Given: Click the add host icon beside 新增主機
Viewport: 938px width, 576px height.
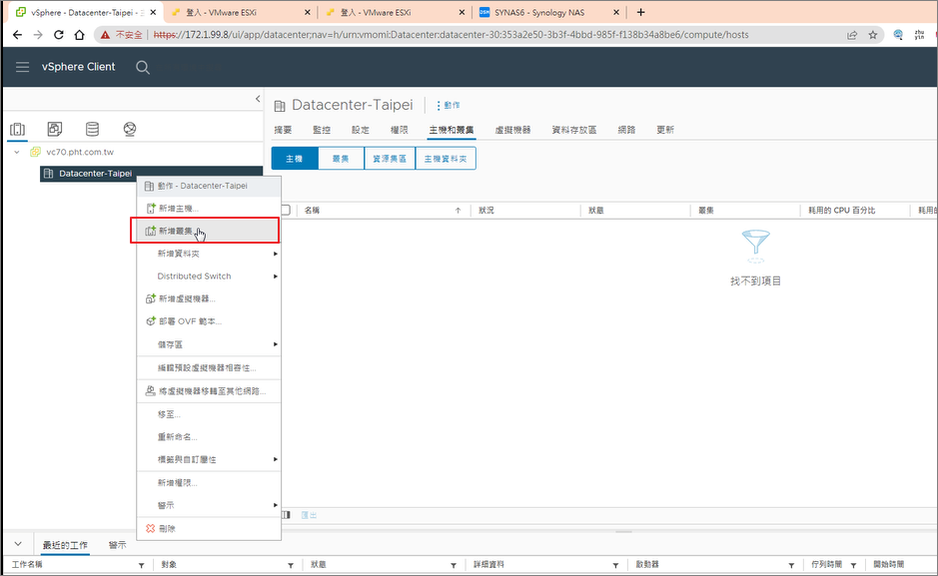Looking at the screenshot, I should point(150,209).
